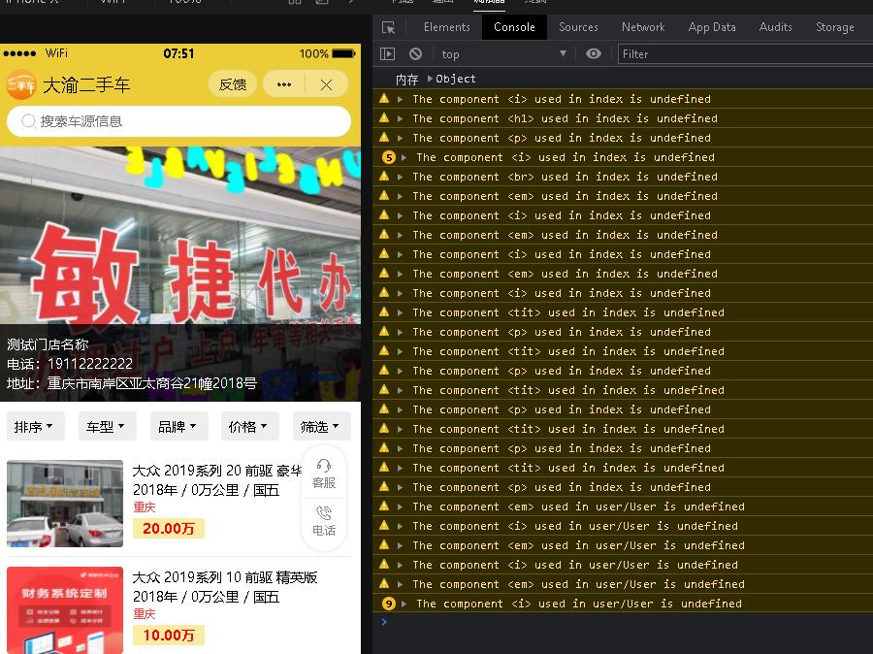Click the 搜索车源信息 search field
Image resolution: width=873 pixels, height=654 pixels.
179,121
